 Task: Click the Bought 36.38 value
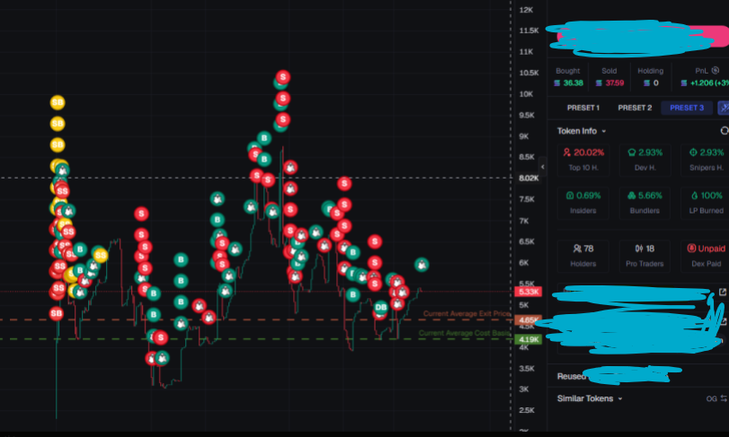pyautogui.click(x=573, y=83)
